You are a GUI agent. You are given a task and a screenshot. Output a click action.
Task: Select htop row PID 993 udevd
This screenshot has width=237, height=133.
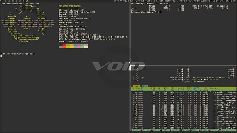coord(184,109)
